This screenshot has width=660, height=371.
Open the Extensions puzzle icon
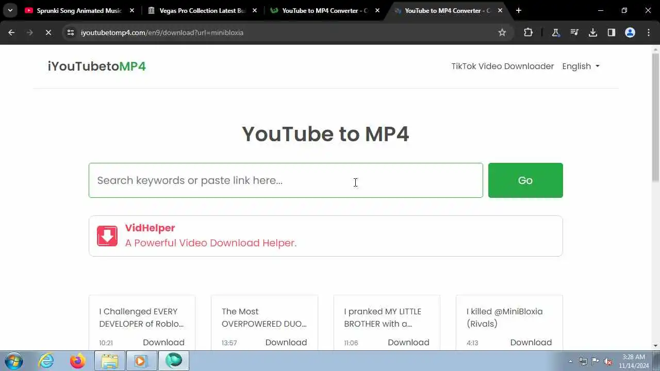click(528, 32)
